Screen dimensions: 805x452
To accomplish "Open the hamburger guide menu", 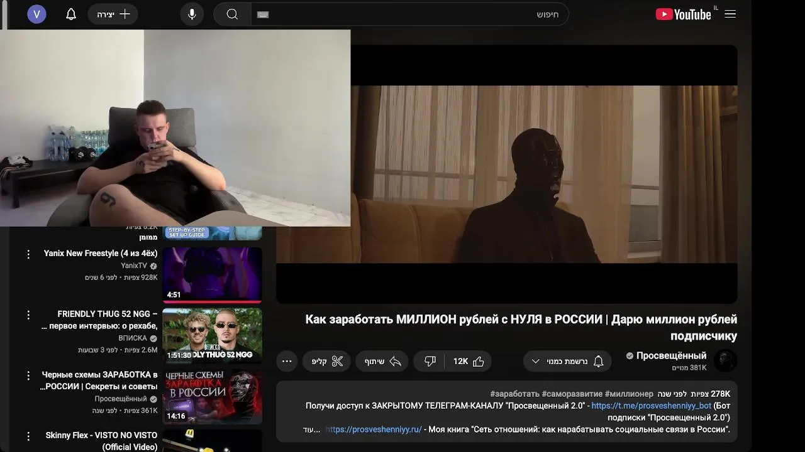I will (730, 14).
